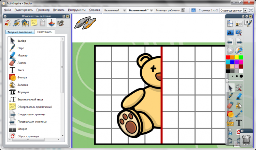Screen dimensions: 256x150
Task: Select the Action Browser spinning top icon
Action: [52, 23]
